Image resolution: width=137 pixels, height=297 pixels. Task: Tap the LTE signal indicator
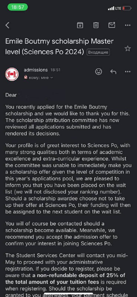pos(118,8)
